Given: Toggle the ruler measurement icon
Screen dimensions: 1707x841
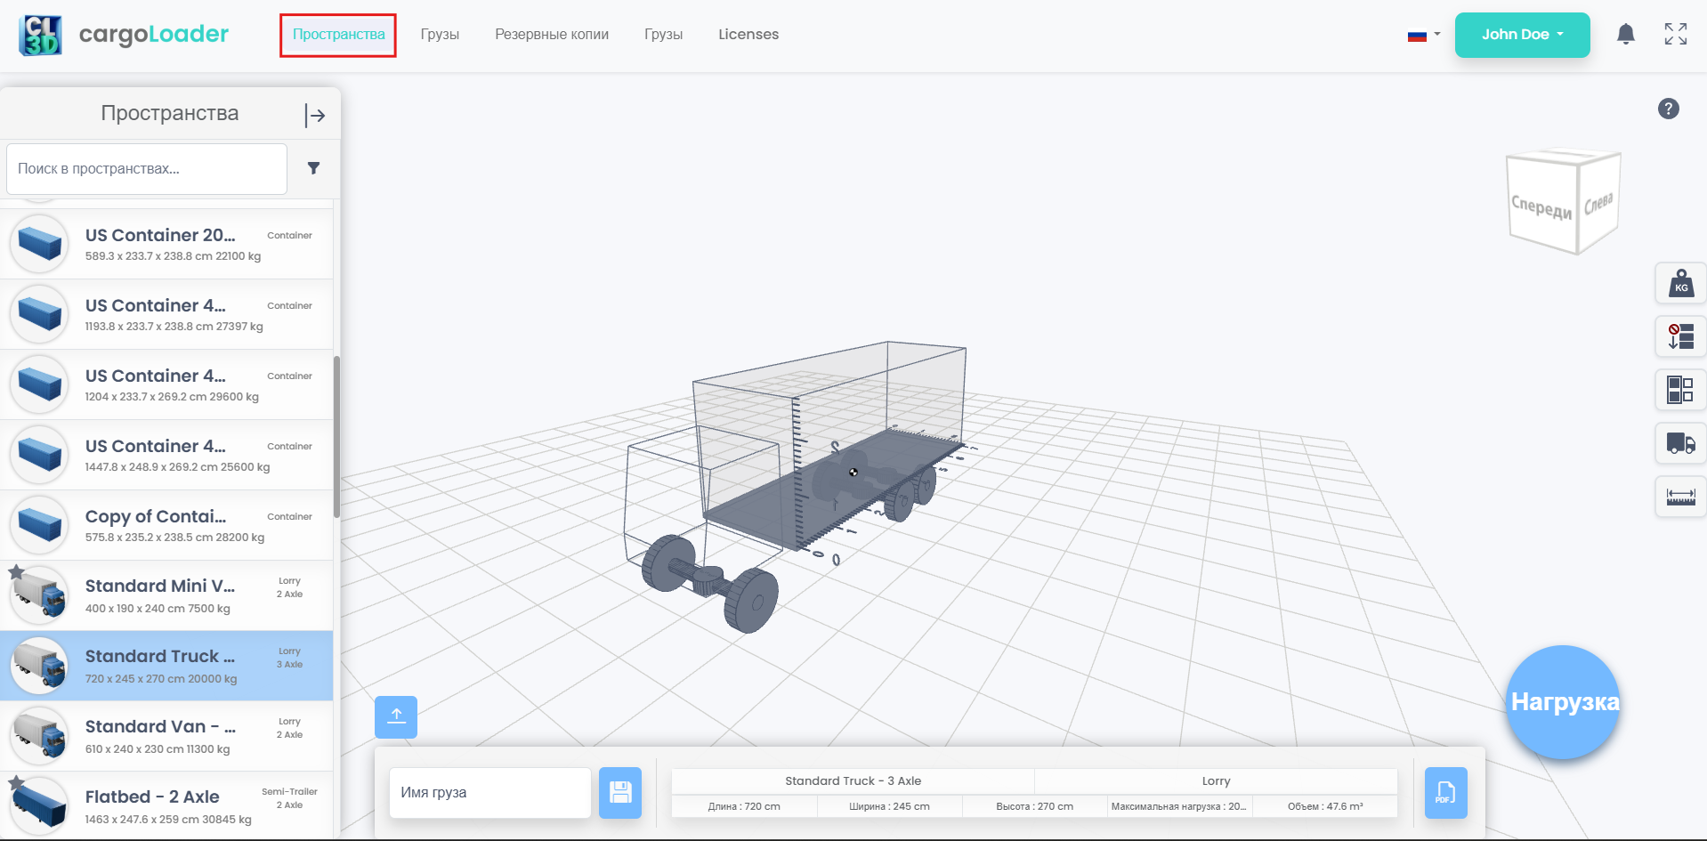Looking at the screenshot, I should [1679, 496].
